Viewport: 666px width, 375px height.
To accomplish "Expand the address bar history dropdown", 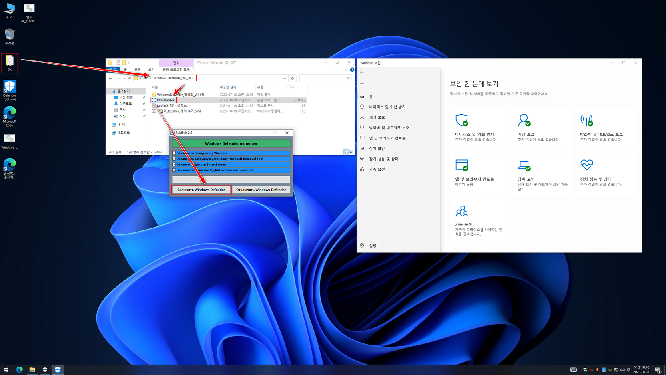I will coord(285,78).
